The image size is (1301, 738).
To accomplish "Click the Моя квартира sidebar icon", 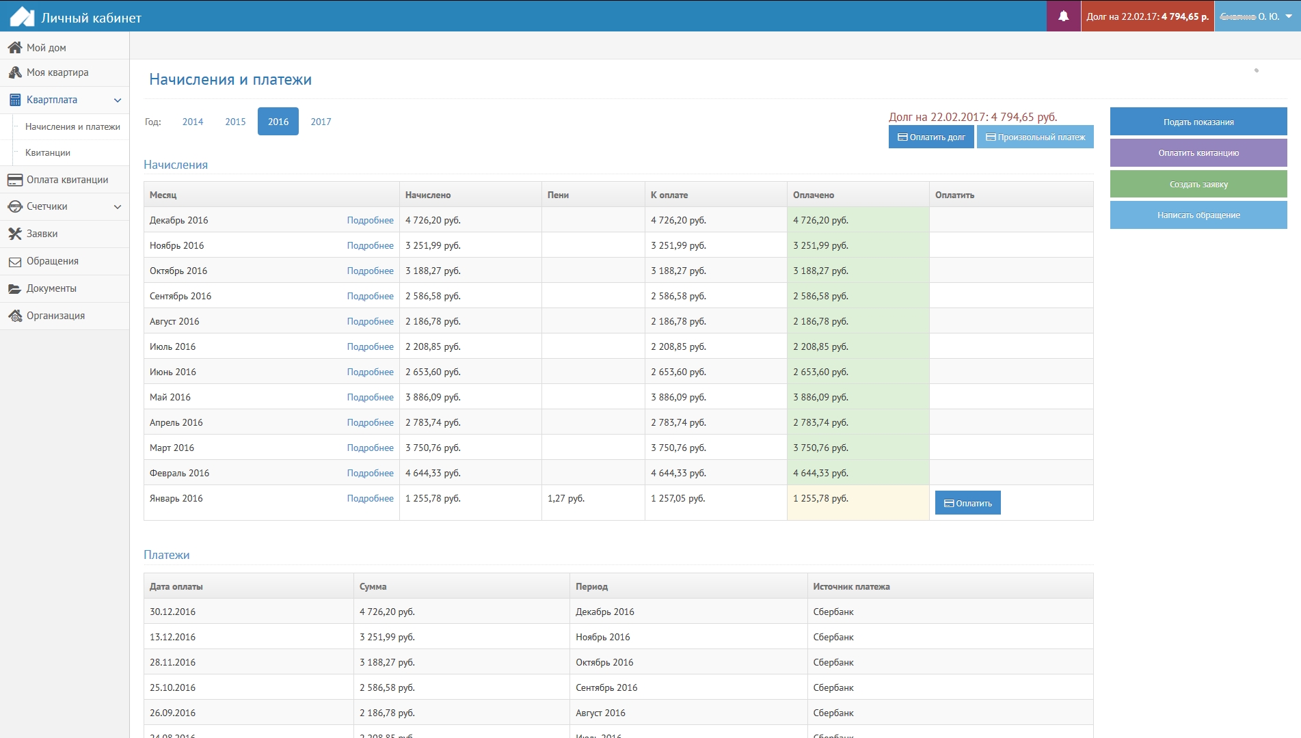I will [15, 72].
